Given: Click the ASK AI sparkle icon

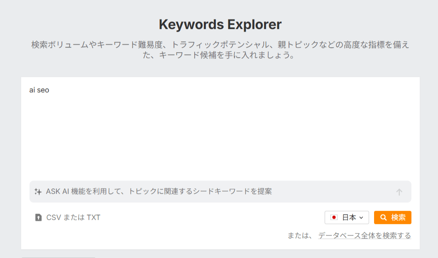Looking at the screenshot, I should click(x=38, y=192).
